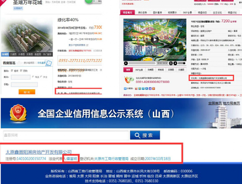This screenshot has width=242, height=184.
Task: Click the telephone hotline icon beside 0351-8283000
Action: [x=129, y=80]
